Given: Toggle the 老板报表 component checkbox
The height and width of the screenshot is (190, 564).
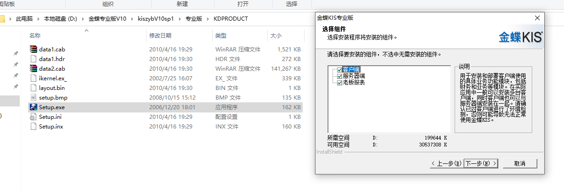Looking at the screenshot, I should [339, 83].
